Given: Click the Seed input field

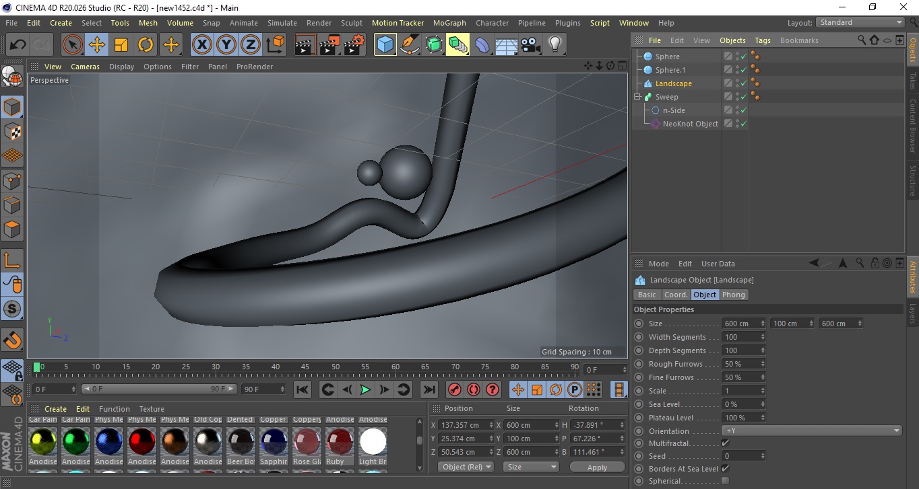Looking at the screenshot, I should [740, 456].
